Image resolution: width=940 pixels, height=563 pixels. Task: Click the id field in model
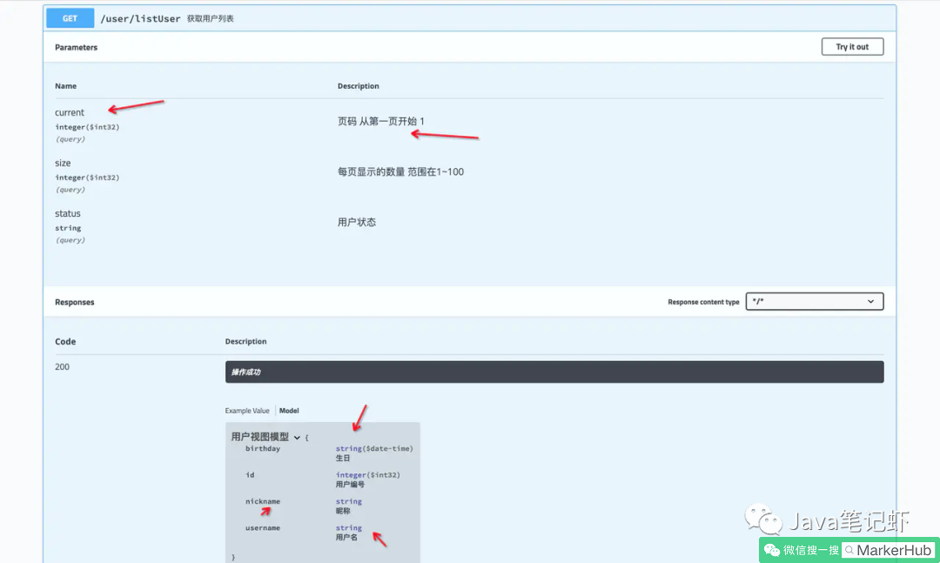[x=250, y=475]
